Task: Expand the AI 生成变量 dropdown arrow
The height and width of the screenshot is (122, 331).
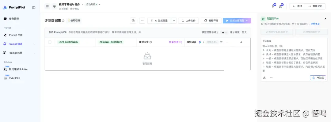Action: [174, 21]
